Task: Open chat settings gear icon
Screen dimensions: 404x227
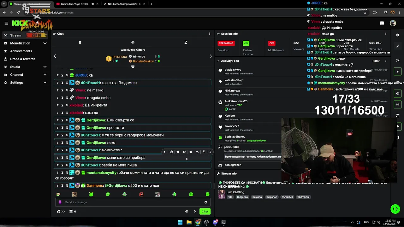Action: click(195, 212)
